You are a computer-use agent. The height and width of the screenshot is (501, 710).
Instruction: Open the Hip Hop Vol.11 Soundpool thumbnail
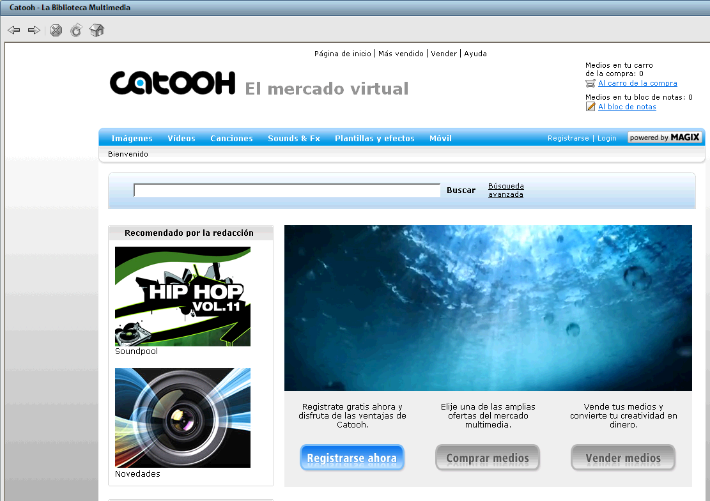183,297
